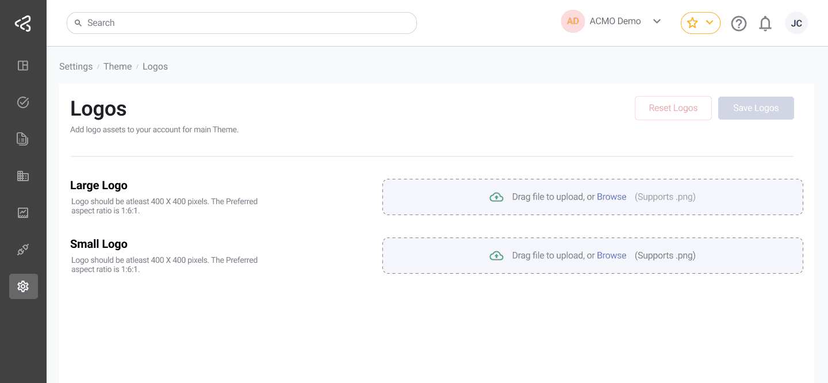
Task: Click Browse link for Small Logo upload
Action: (611, 255)
